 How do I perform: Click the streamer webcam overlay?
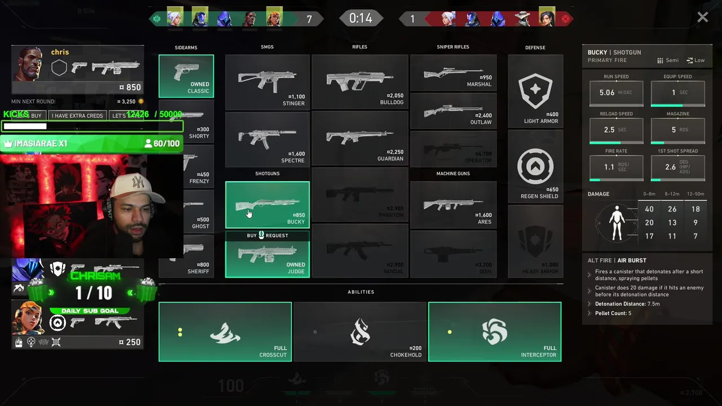pos(91,206)
